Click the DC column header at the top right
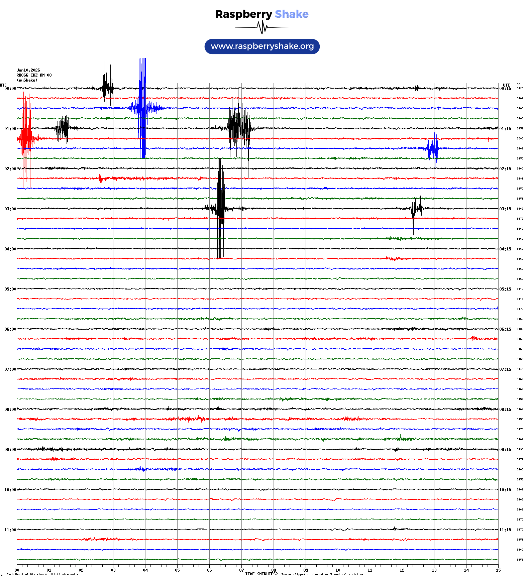Screen dimensions: 525x579 tap(518, 85)
